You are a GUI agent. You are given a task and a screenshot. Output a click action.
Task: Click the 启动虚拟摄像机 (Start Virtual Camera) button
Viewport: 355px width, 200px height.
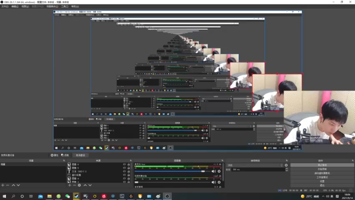[x=322, y=173]
